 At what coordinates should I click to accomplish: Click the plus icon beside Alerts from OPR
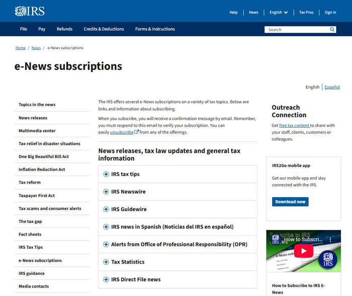pos(106,244)
